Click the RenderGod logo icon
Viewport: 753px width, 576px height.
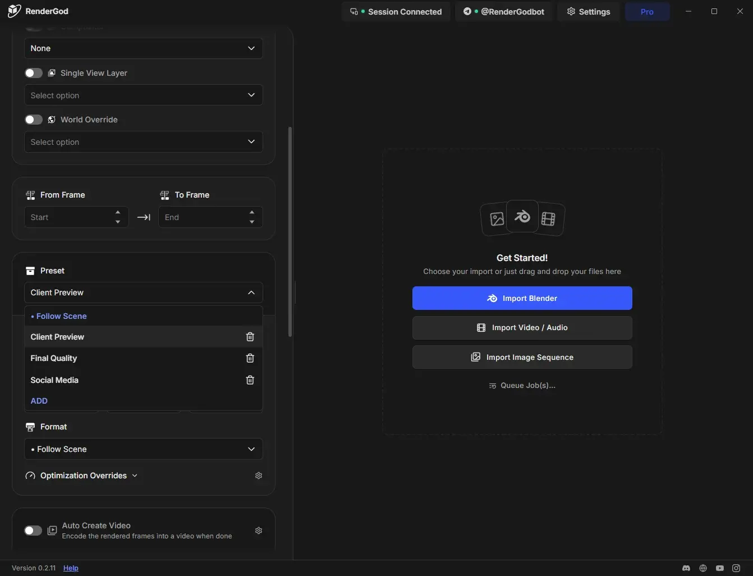coord(14,11)
